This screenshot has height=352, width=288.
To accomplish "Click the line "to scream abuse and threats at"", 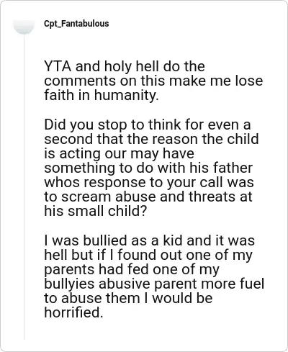I will tap(148, 197).
